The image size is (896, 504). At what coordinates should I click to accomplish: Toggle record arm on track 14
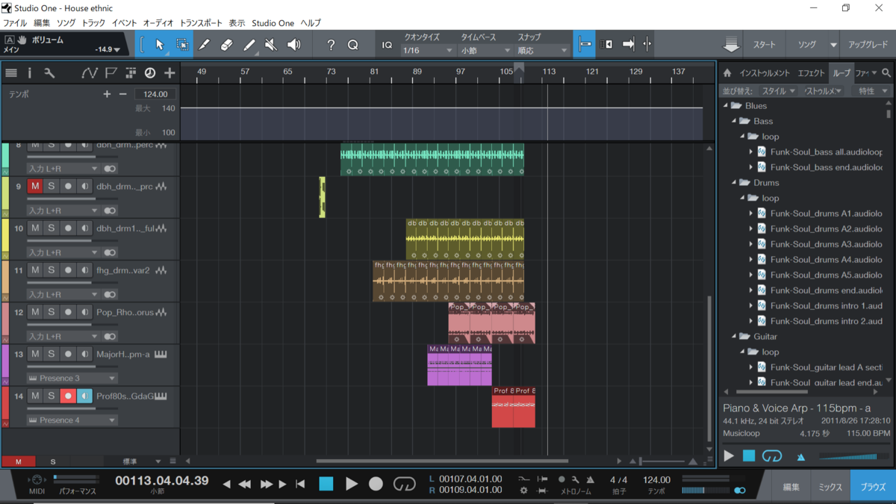[x=68, y=396]
